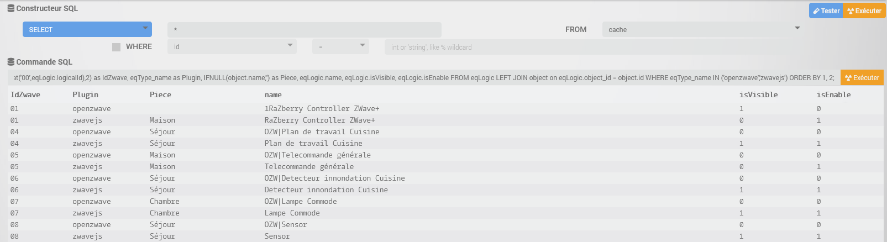Click the asterisk columns input field

point(305,30)
